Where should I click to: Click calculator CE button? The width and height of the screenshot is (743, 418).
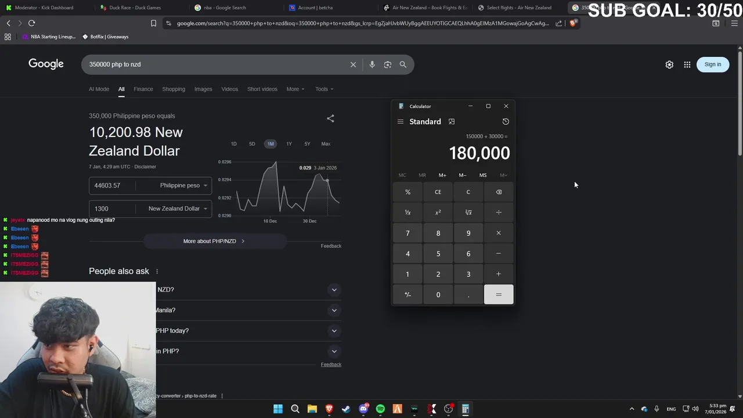438,192
